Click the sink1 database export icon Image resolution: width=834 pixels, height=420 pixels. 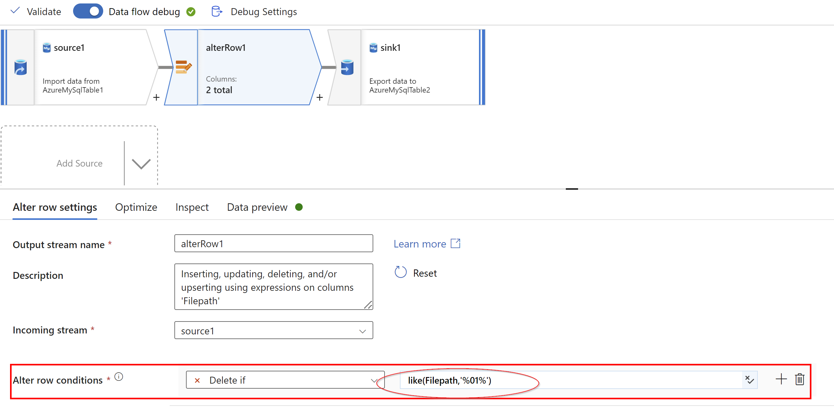point(347,67)
